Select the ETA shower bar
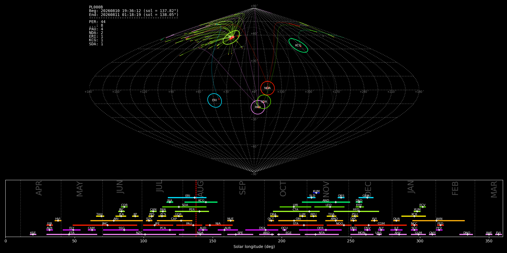The height and width of the screenshot is (253, 507). pyautogui.click(x=72, y=234)
